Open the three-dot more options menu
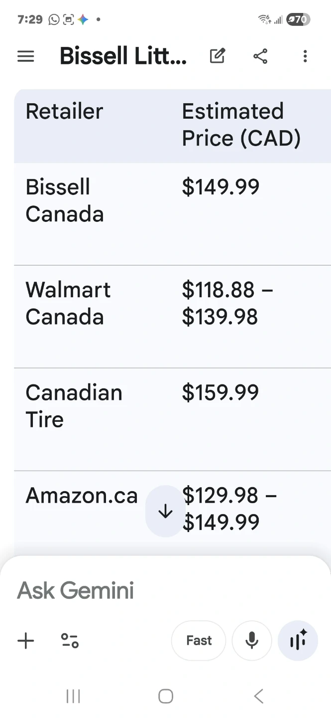This screenshot has height=718, width=331. 305,56
